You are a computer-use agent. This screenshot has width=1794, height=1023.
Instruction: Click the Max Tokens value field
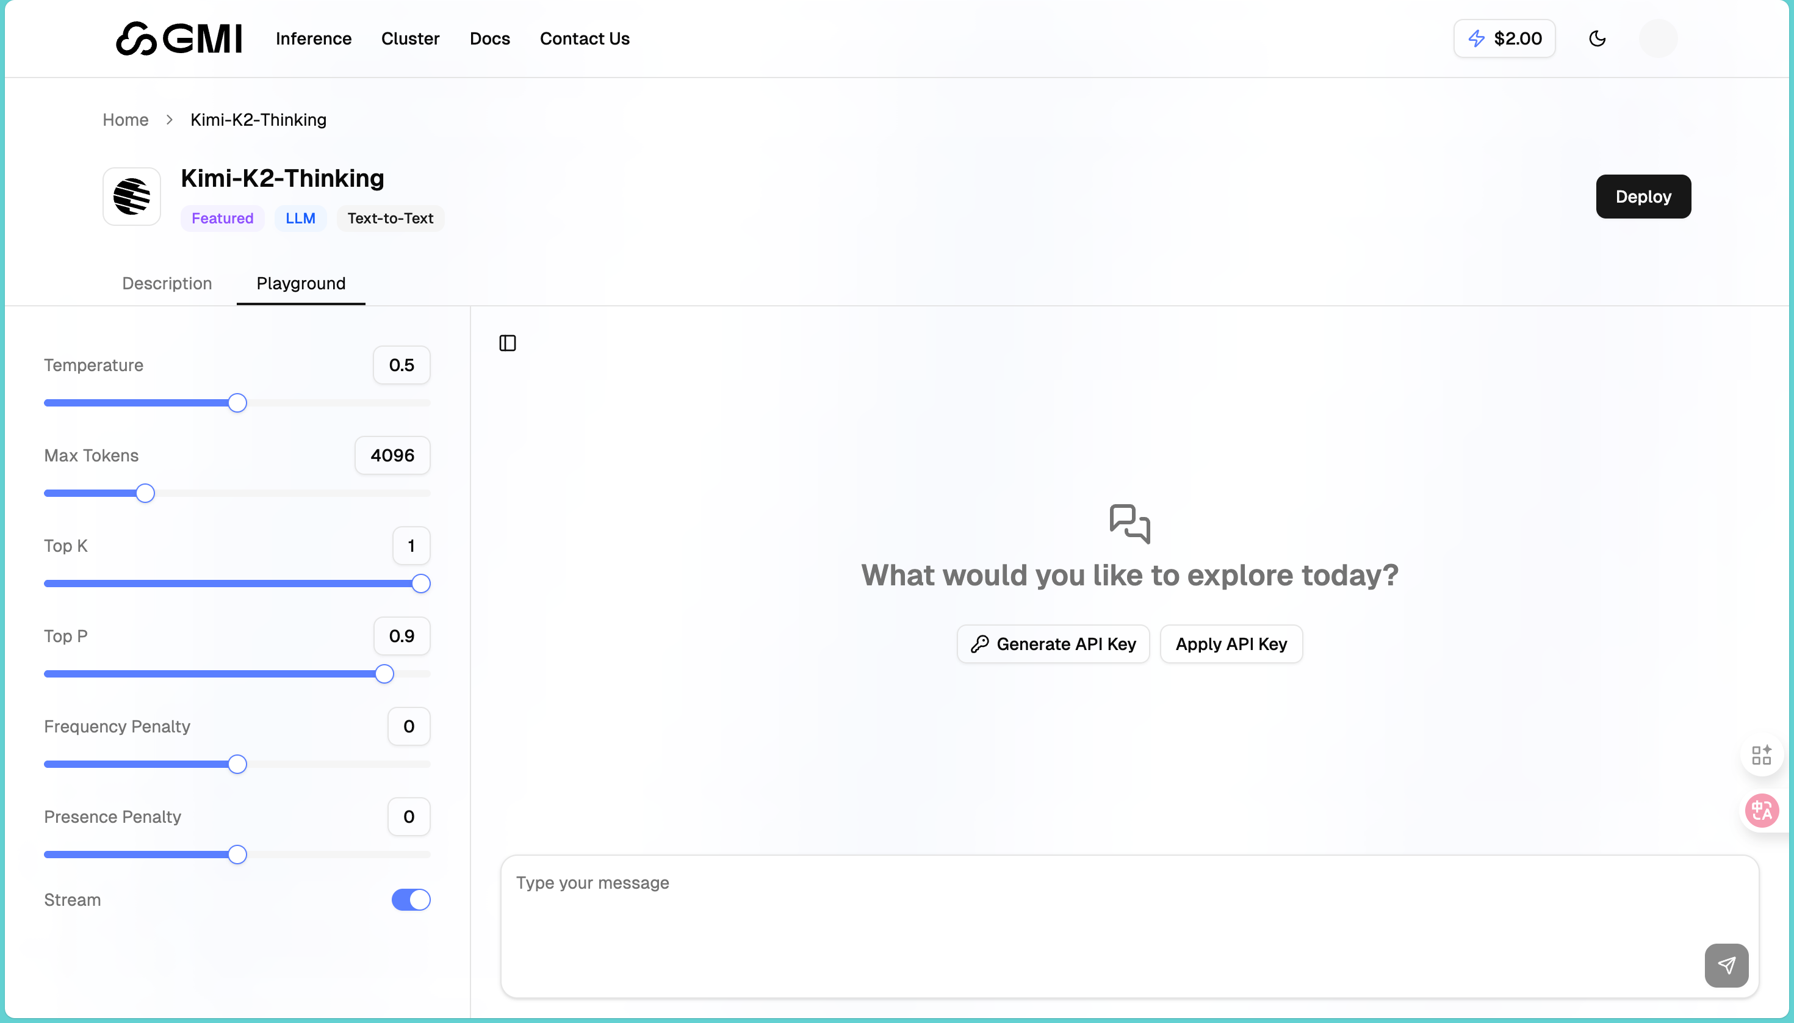pos(392,455)
